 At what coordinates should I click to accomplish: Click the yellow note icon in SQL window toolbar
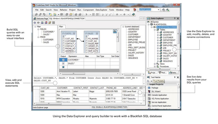[x=50, y=22]
